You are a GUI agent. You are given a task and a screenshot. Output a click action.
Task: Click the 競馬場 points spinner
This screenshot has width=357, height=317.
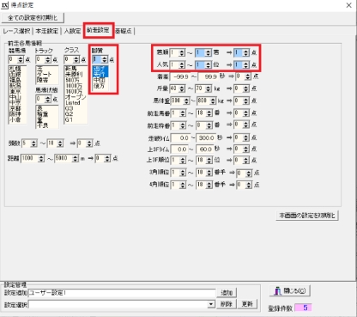(x=16, y=59)
